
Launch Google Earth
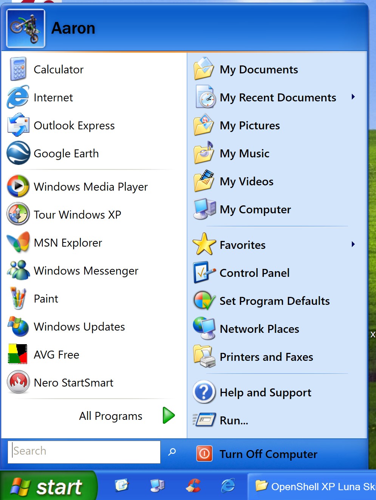click(67, 153)
